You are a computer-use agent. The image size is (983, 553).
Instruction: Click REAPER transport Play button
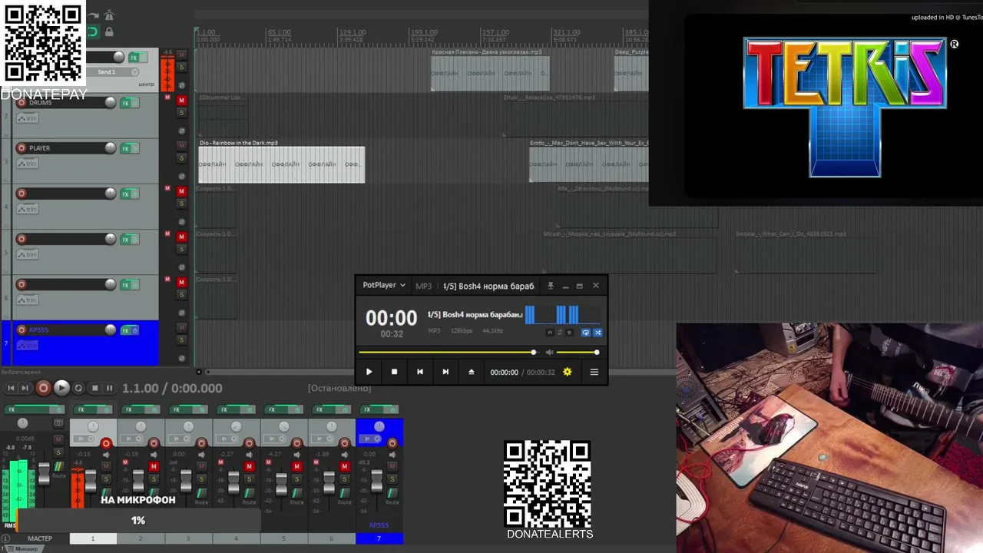click(x=61, y=388)
